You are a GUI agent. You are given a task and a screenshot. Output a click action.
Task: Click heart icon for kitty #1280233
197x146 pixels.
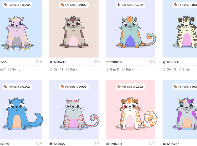(x=151, y=61)
